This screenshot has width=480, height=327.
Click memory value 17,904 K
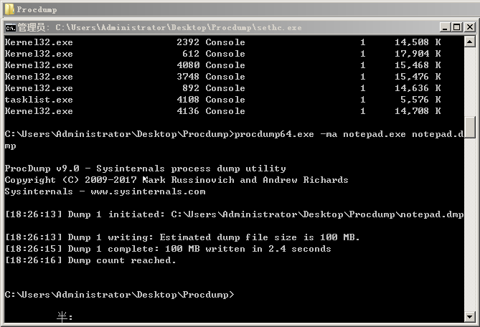[418, 54]
